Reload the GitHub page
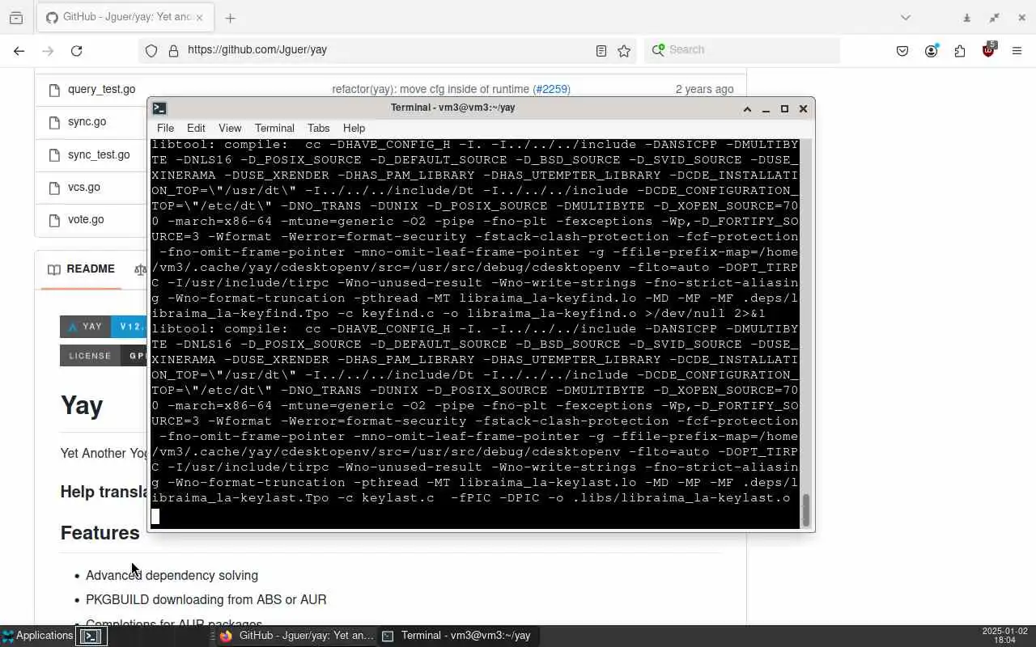The image size is (1036, 647). coord(76,50)
